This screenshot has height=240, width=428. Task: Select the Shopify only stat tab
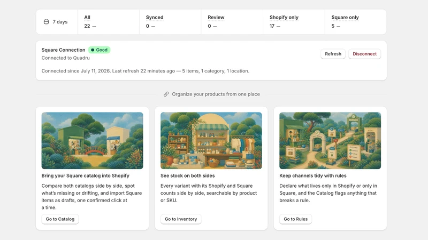tap(294, 22)
